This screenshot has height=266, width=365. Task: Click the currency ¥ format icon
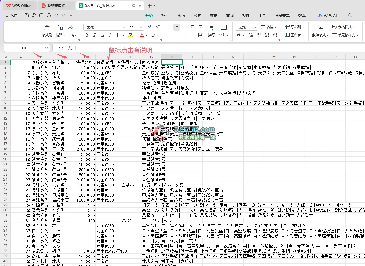point(239,35)
